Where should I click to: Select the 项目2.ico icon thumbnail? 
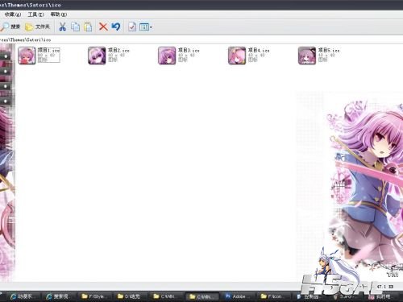point(97,56)
